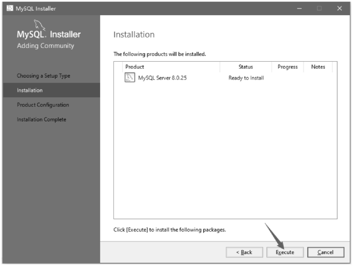Click the MySQL Installer title bar icon
Viewport: 354px width, 267px height.
10,8
